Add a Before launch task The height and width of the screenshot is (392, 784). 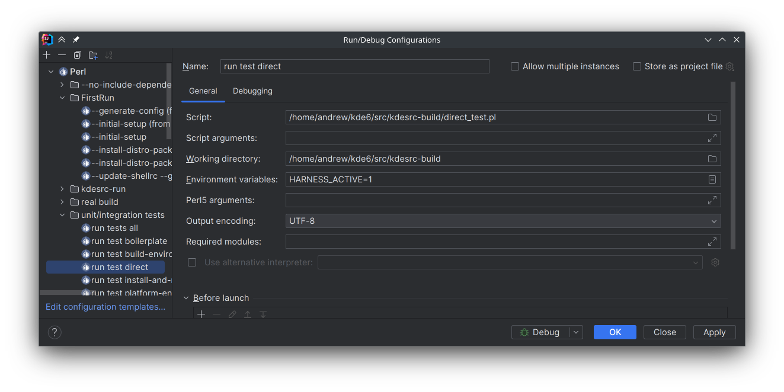(201, 314)
